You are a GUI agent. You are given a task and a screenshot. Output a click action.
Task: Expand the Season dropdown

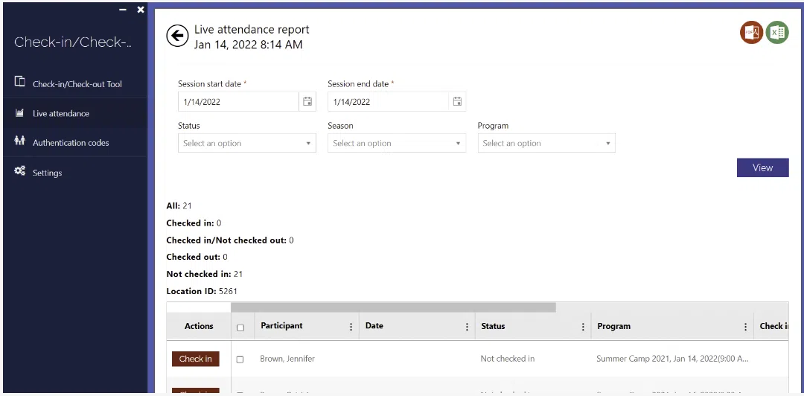click(397, 144)
